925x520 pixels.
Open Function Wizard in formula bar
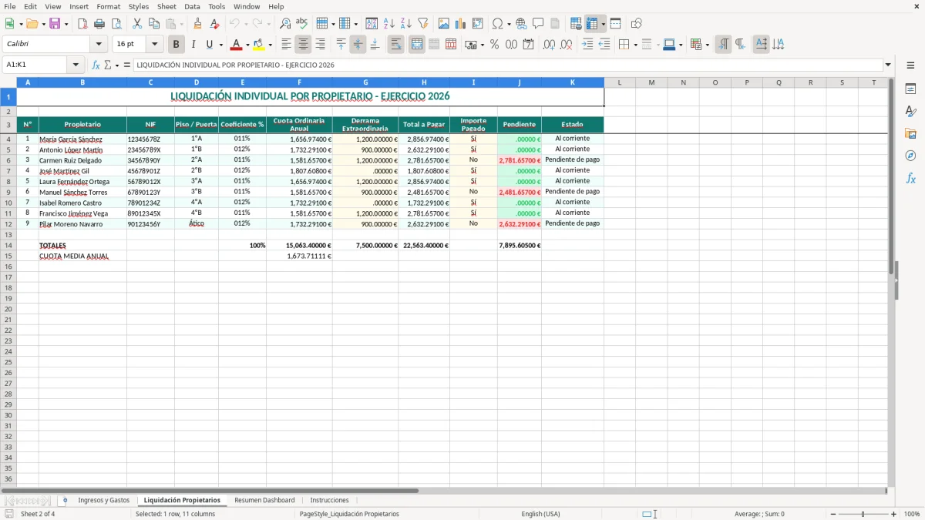[x=96, y=65]
